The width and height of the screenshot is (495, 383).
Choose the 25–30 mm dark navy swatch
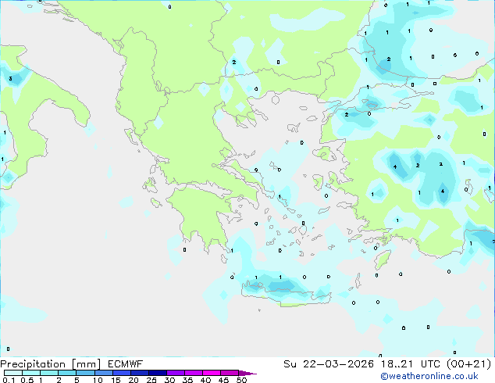point(157,373)
